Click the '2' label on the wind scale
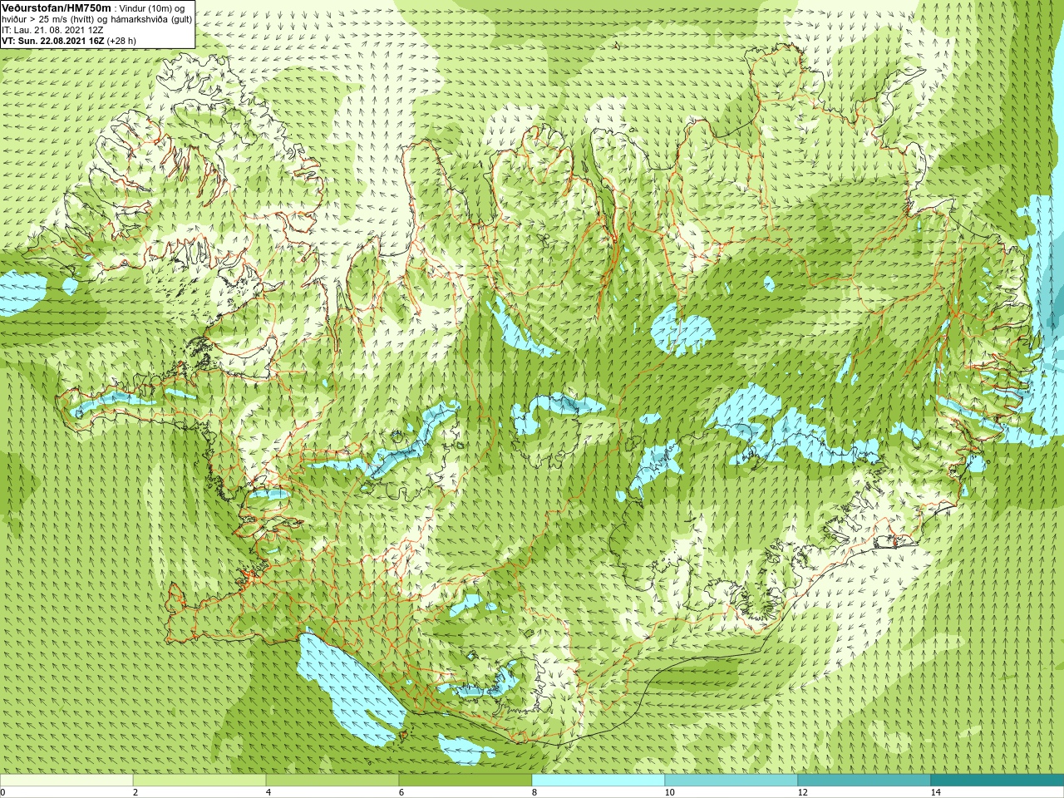Image resolution: width=1064 pixels, height=798 pixels. pos(136,792)
